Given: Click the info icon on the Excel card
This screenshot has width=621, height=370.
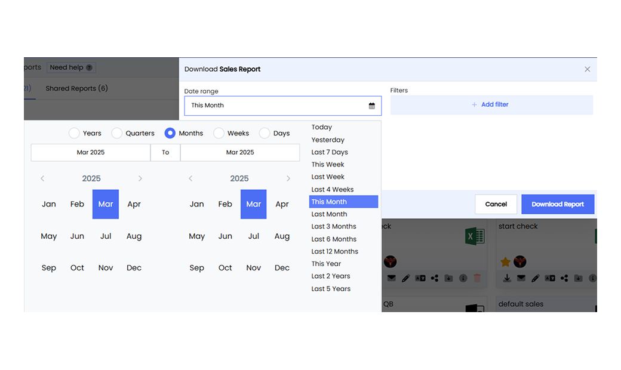Looking at the screenshot, I should tap(463, 278).
